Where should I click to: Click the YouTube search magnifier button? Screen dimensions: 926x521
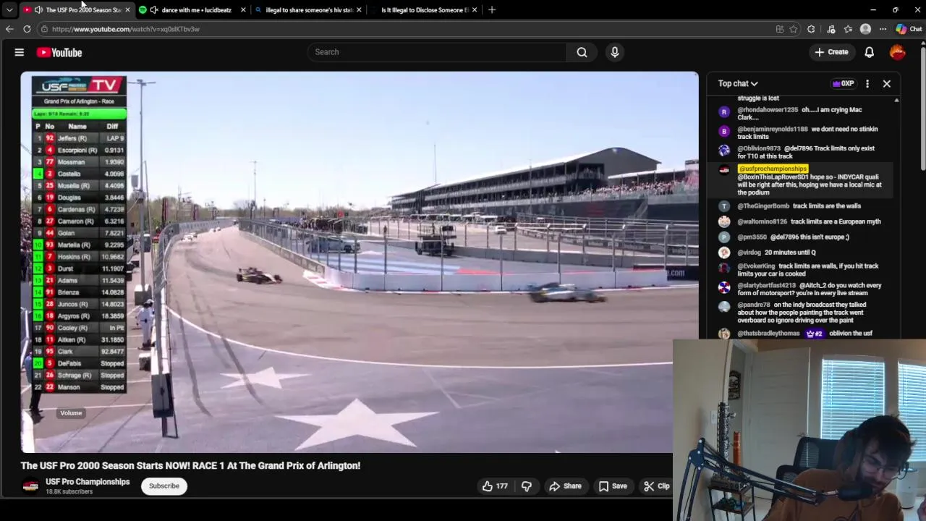582,52
